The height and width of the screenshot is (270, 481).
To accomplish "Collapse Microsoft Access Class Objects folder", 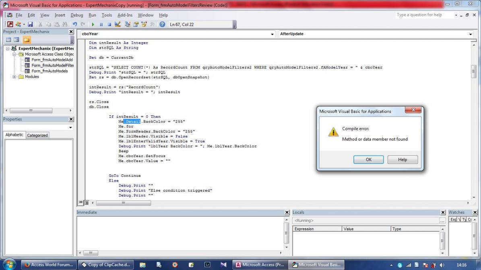I will coord(14,54).
